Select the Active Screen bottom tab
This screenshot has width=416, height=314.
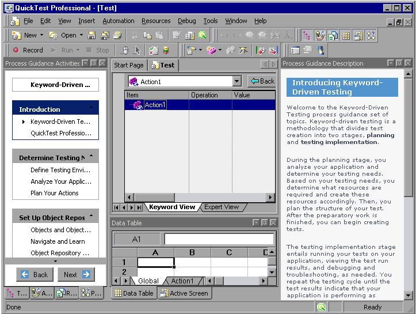pos(185,293)
